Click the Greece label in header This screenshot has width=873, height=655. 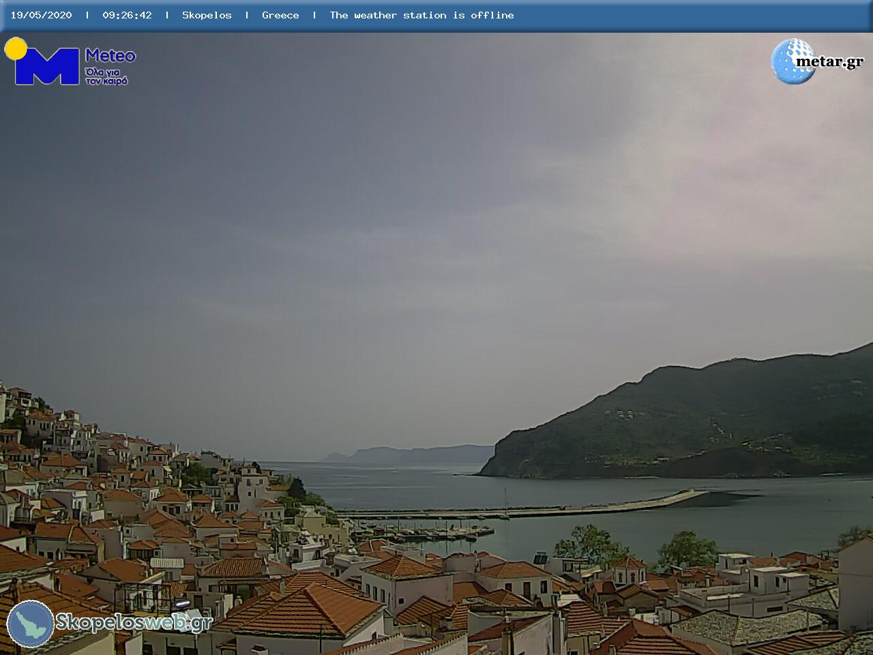(x=280, y=15)
